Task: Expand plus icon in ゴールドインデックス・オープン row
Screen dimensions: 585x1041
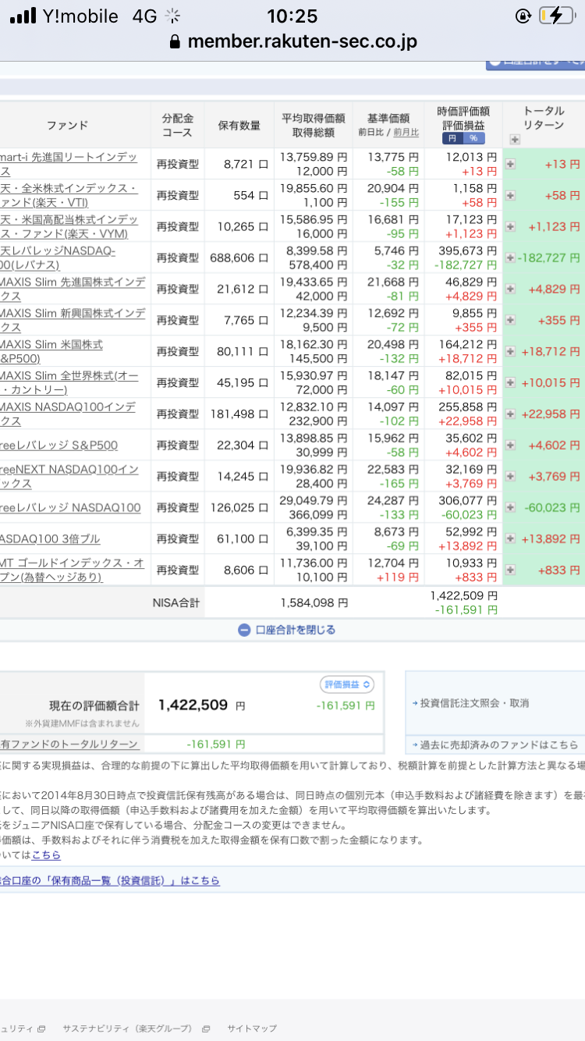Action: coord(510,570)
